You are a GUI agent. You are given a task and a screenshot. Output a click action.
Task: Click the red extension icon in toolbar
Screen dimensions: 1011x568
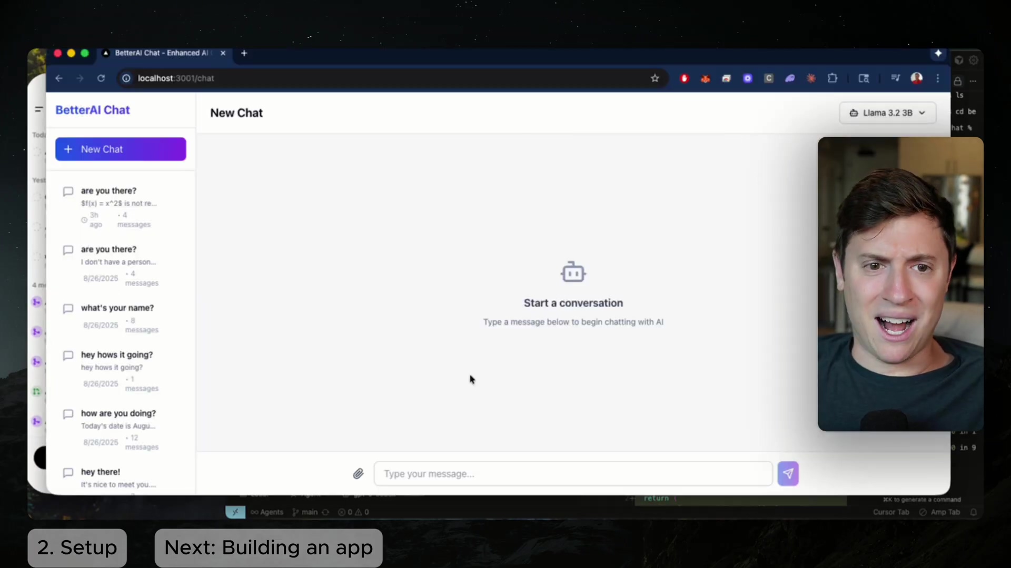pos(685,78)
